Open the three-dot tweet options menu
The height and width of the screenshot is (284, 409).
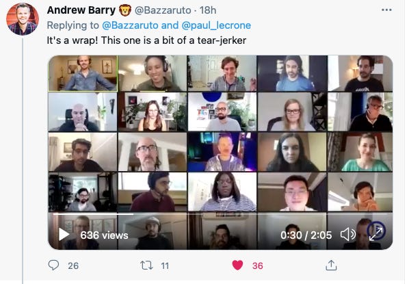386,10
